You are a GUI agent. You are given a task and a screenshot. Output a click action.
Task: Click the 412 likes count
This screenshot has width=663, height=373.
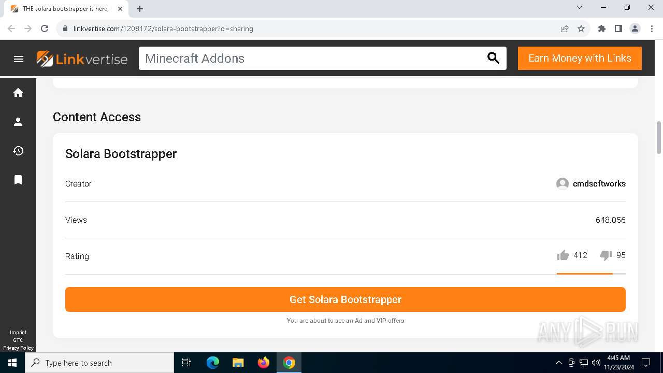[x=580, y=255]
